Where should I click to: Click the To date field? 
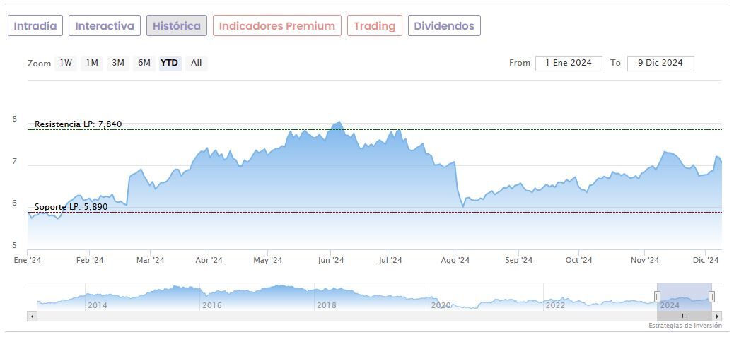[660, 63]
